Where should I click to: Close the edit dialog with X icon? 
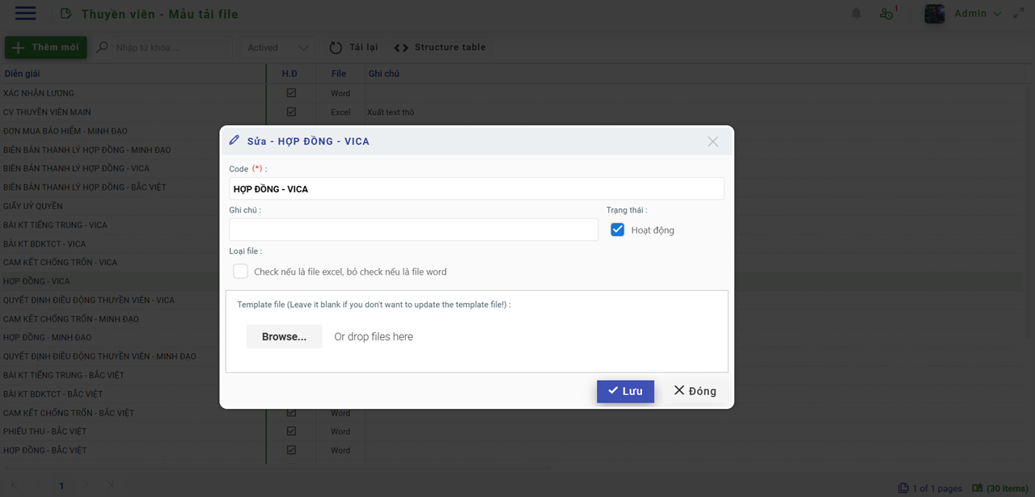pos(712,141)
